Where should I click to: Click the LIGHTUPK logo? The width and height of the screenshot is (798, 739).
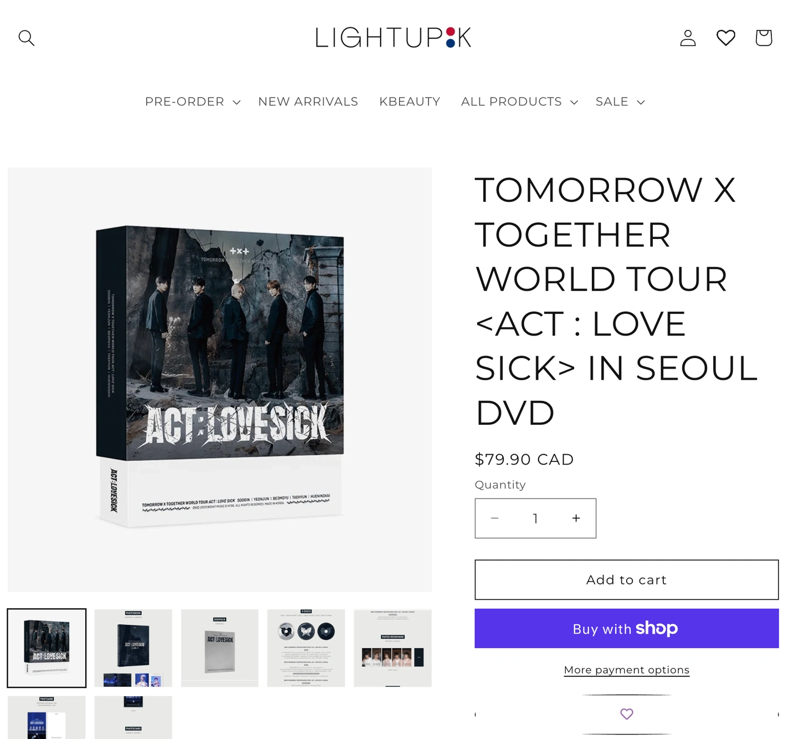tap(393, 38)
